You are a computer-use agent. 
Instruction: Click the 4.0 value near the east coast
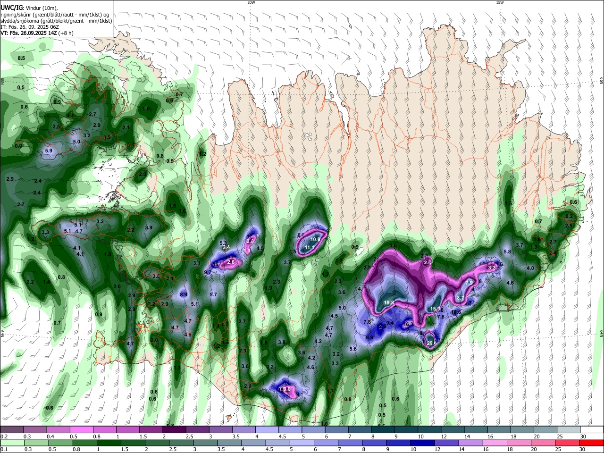[x=530, y=268]
